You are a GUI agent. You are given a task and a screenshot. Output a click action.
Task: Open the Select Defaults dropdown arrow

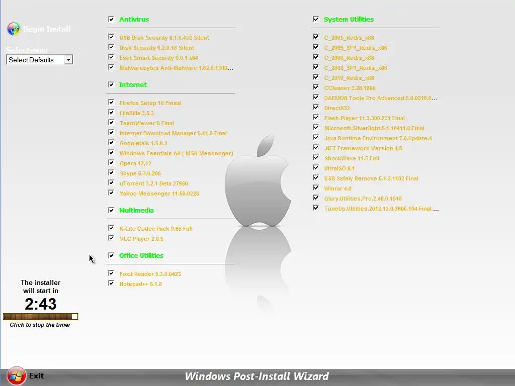tap(68, 60)
